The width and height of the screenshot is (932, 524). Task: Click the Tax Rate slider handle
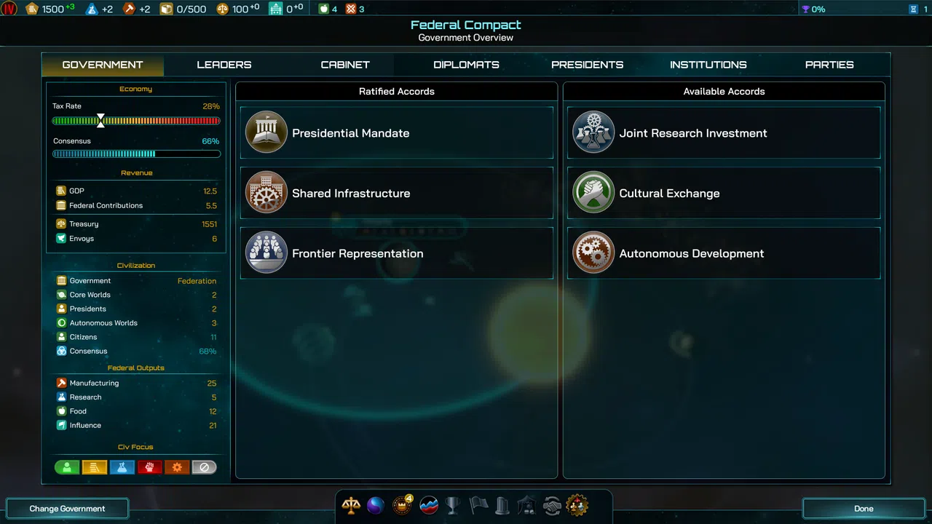[100, 121]
